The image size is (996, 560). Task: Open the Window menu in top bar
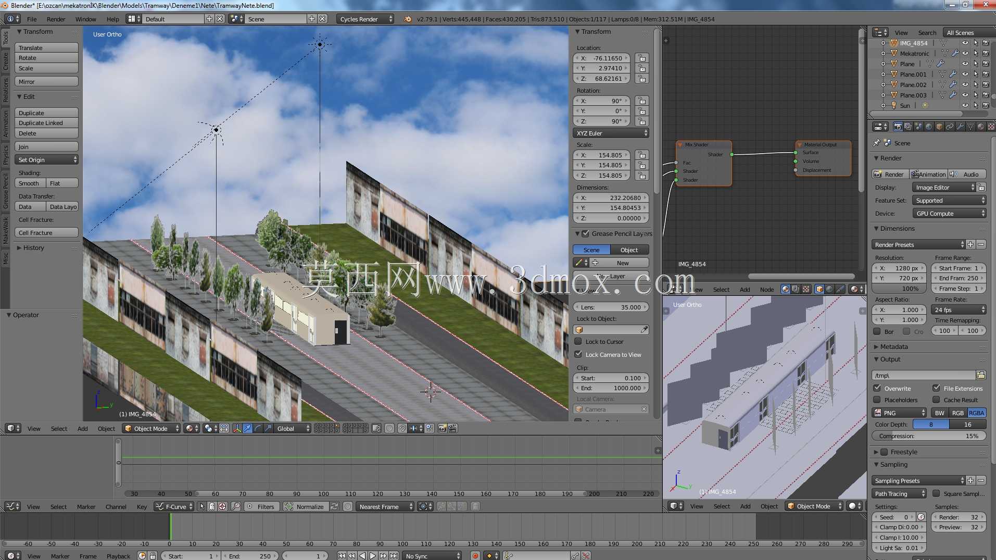pyautogui.click(x=85, y=19)
